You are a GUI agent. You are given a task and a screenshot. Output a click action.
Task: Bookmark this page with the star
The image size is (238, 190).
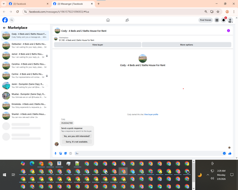218,11
